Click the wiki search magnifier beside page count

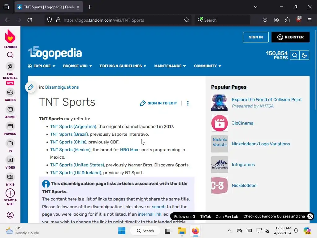click(295, 55)
